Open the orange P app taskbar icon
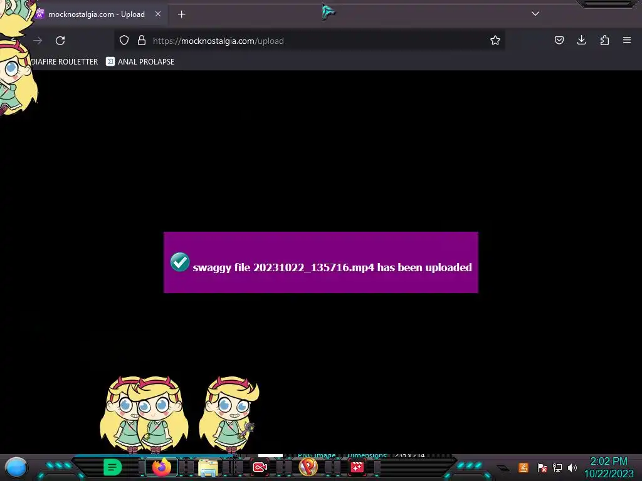 308,467
